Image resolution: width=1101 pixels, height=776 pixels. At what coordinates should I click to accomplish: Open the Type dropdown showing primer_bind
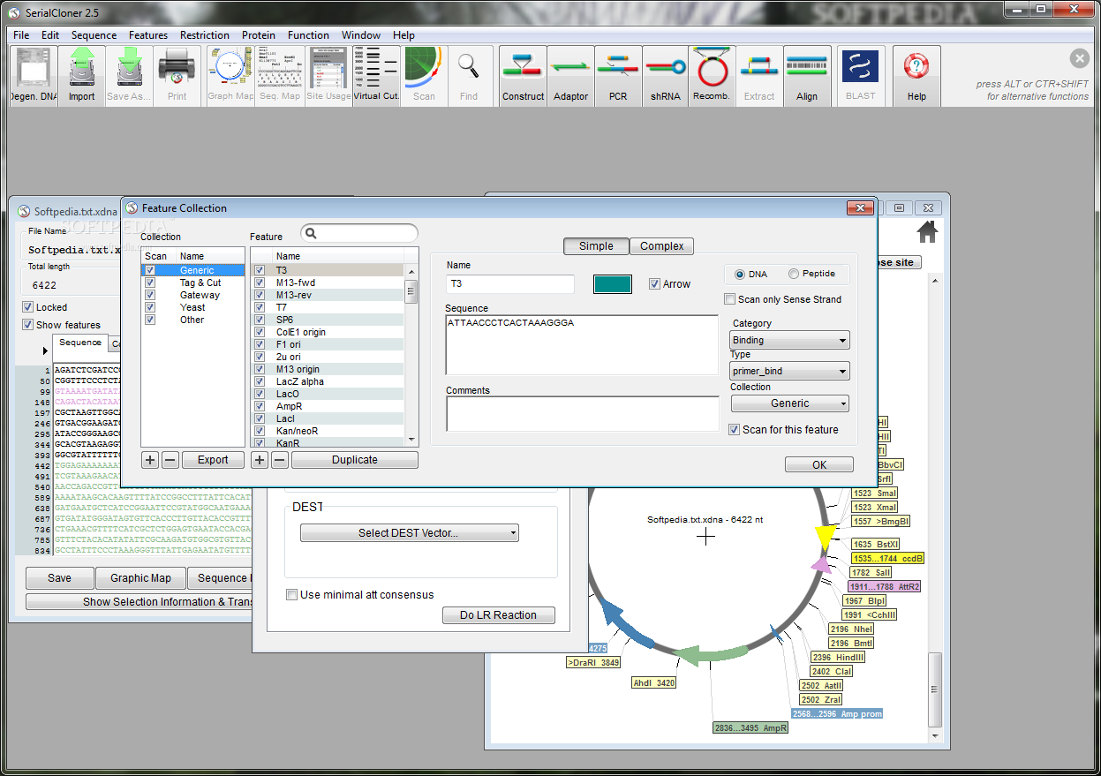[790, 372]
